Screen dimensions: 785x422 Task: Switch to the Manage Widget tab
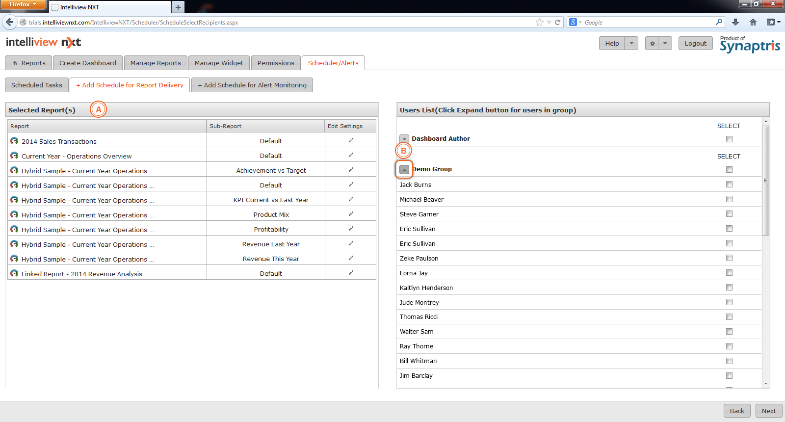(219, 63)
